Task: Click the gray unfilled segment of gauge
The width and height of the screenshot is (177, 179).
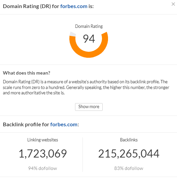Action: (73, 34)
